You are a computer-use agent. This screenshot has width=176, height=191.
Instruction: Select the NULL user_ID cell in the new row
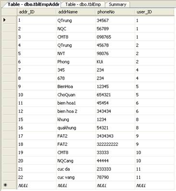point(154,185)
